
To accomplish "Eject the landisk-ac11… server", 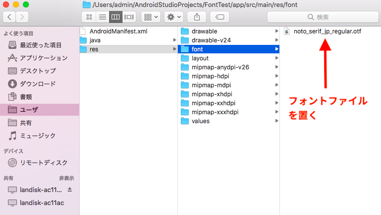I will click(70, 190).
